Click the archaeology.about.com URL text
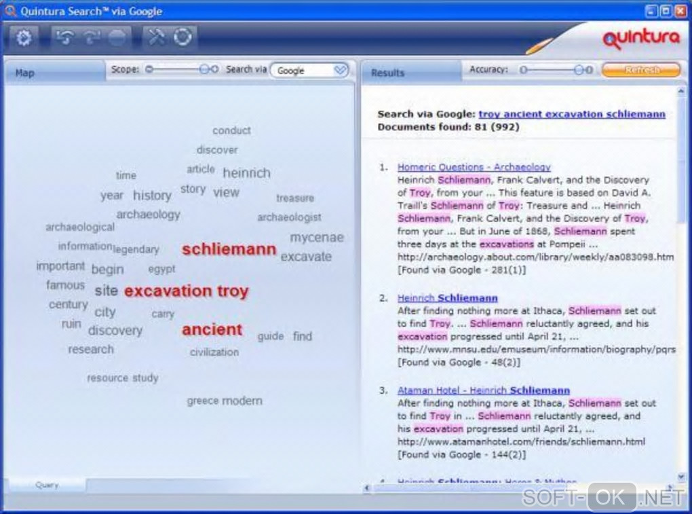The width and height of the screenshot is (692, 514). click(535, 257)
